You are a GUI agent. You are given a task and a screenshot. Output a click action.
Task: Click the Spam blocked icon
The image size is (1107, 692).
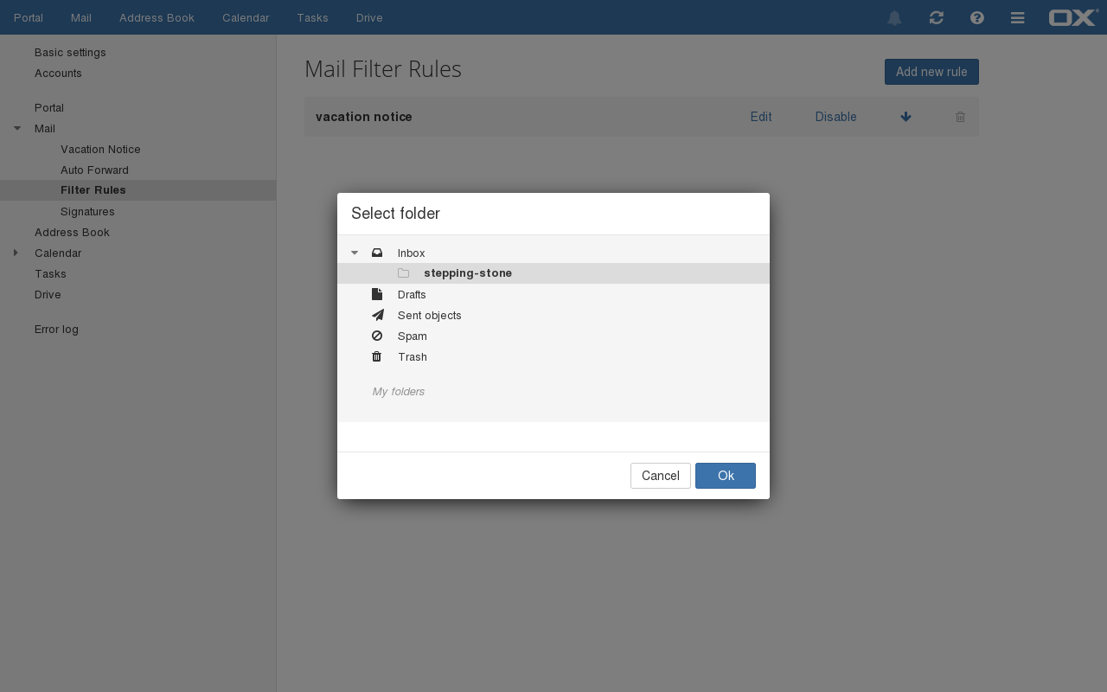(x=377, y=336)
